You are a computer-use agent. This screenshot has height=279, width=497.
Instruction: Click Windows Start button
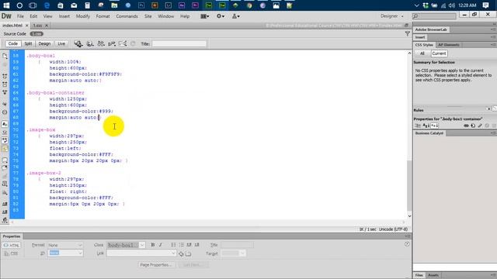[6, 5]
